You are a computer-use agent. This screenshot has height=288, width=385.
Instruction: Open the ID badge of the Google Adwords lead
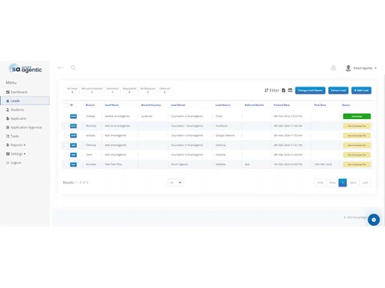73,135
